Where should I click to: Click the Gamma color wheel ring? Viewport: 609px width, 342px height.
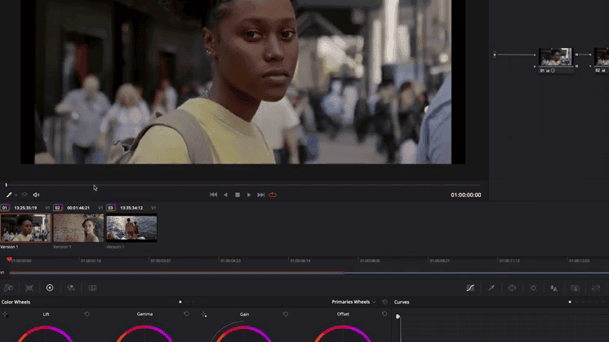(x=144, y=328)
